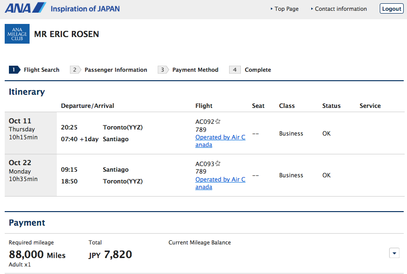Expand the payment details dropdown arrow

(394, 253)
